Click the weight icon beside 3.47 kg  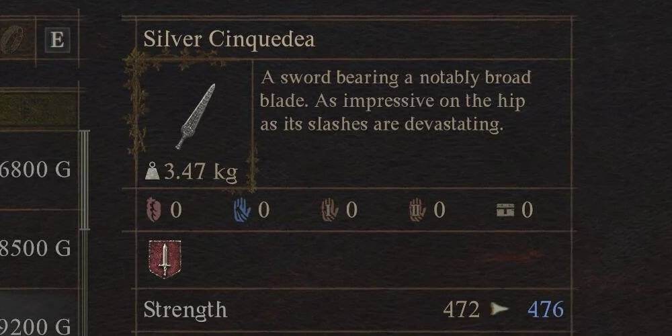153,173
